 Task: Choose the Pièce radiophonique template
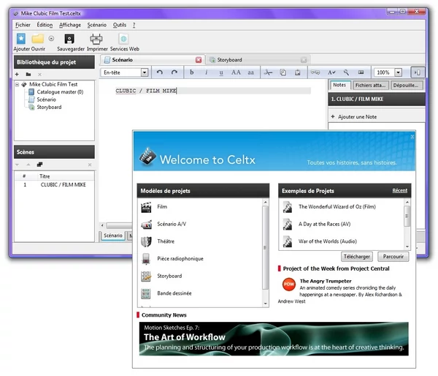click(x=180, y=259)
